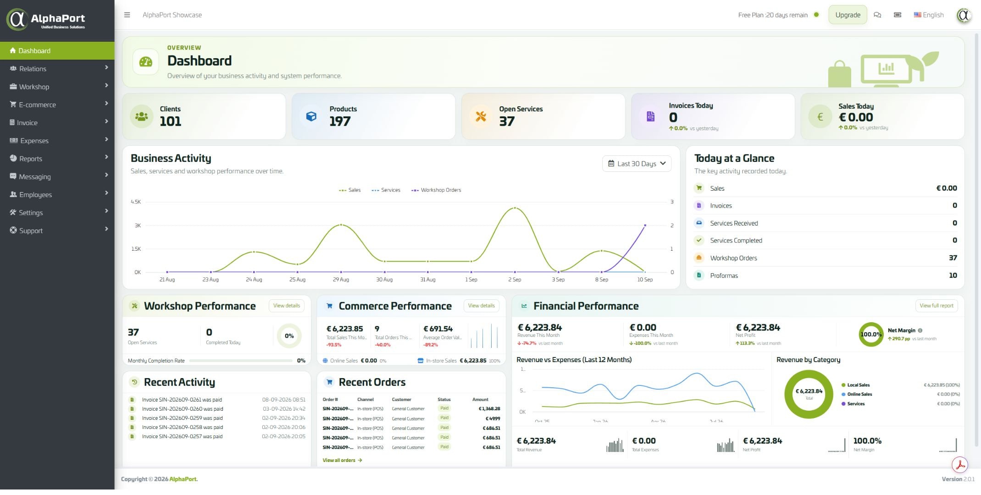Image resolution: width=981 pixels, height=495 pixels.
Task: Click the Net Margin info icon
Action: pos(920,330)
